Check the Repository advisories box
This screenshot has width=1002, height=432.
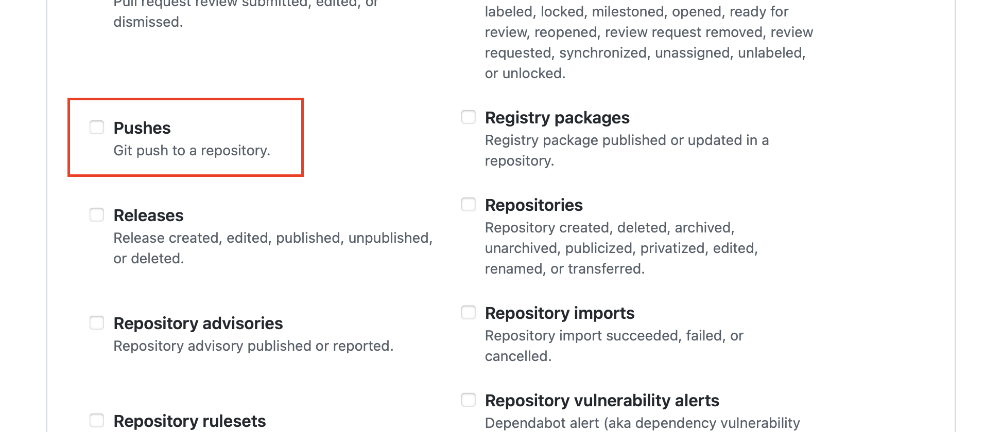97,322
